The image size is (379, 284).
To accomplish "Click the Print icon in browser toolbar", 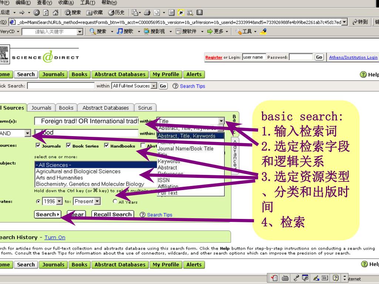I will click(147, 13).
